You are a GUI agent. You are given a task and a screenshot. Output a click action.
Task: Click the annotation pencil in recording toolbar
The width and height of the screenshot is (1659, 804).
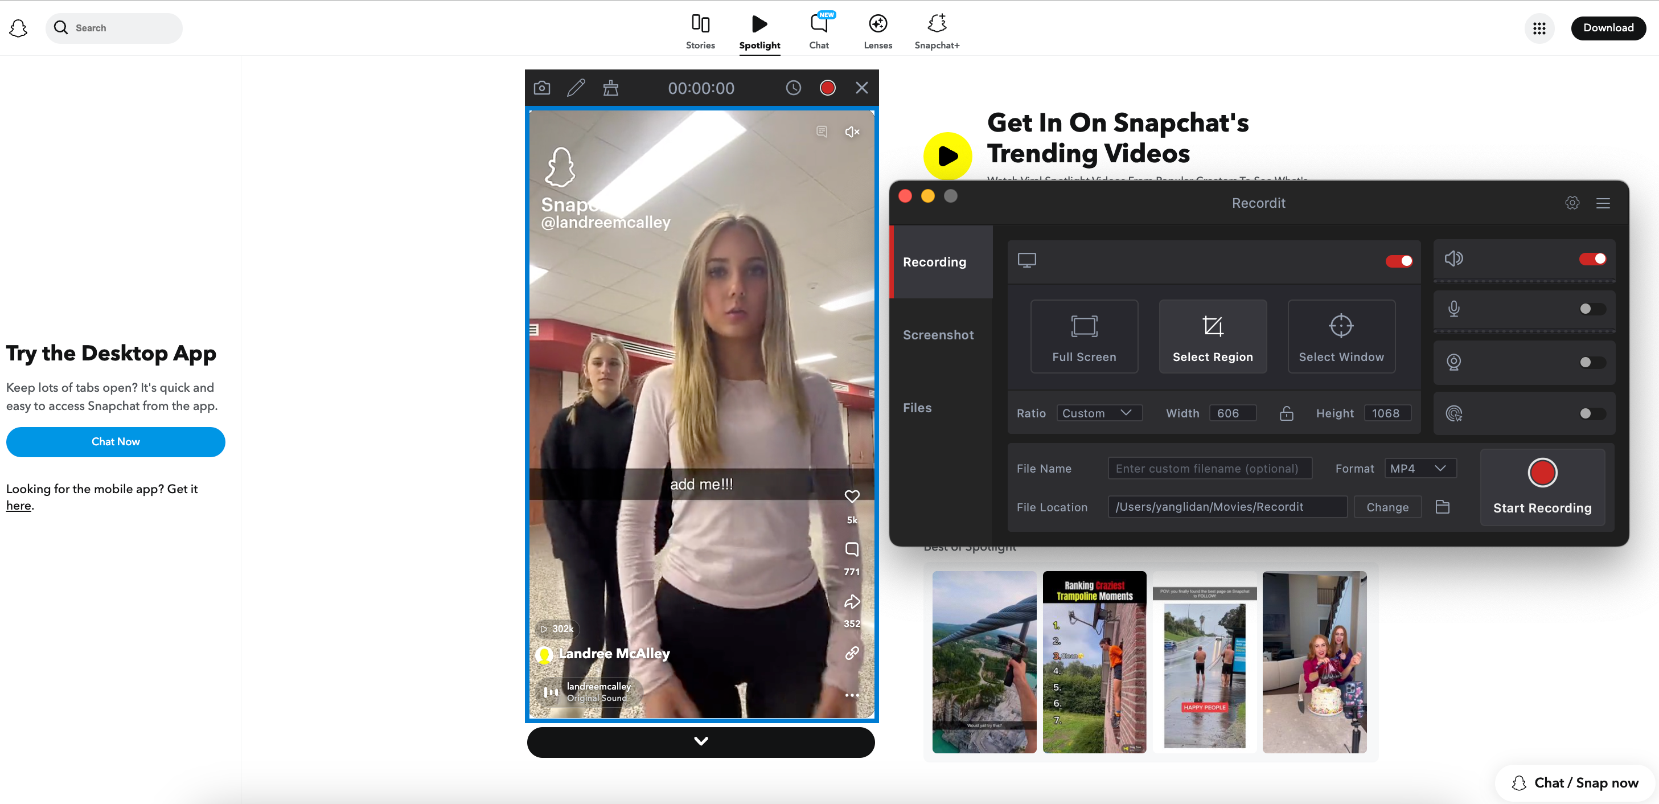pos(576,88)
